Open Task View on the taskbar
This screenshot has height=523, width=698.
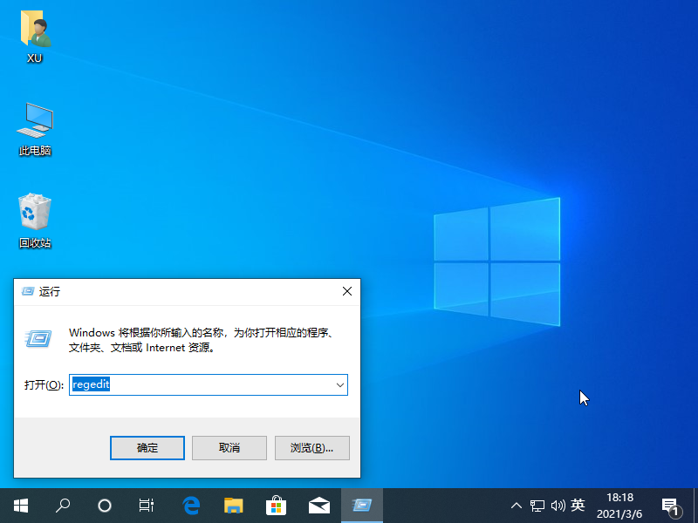pos(146,506)
